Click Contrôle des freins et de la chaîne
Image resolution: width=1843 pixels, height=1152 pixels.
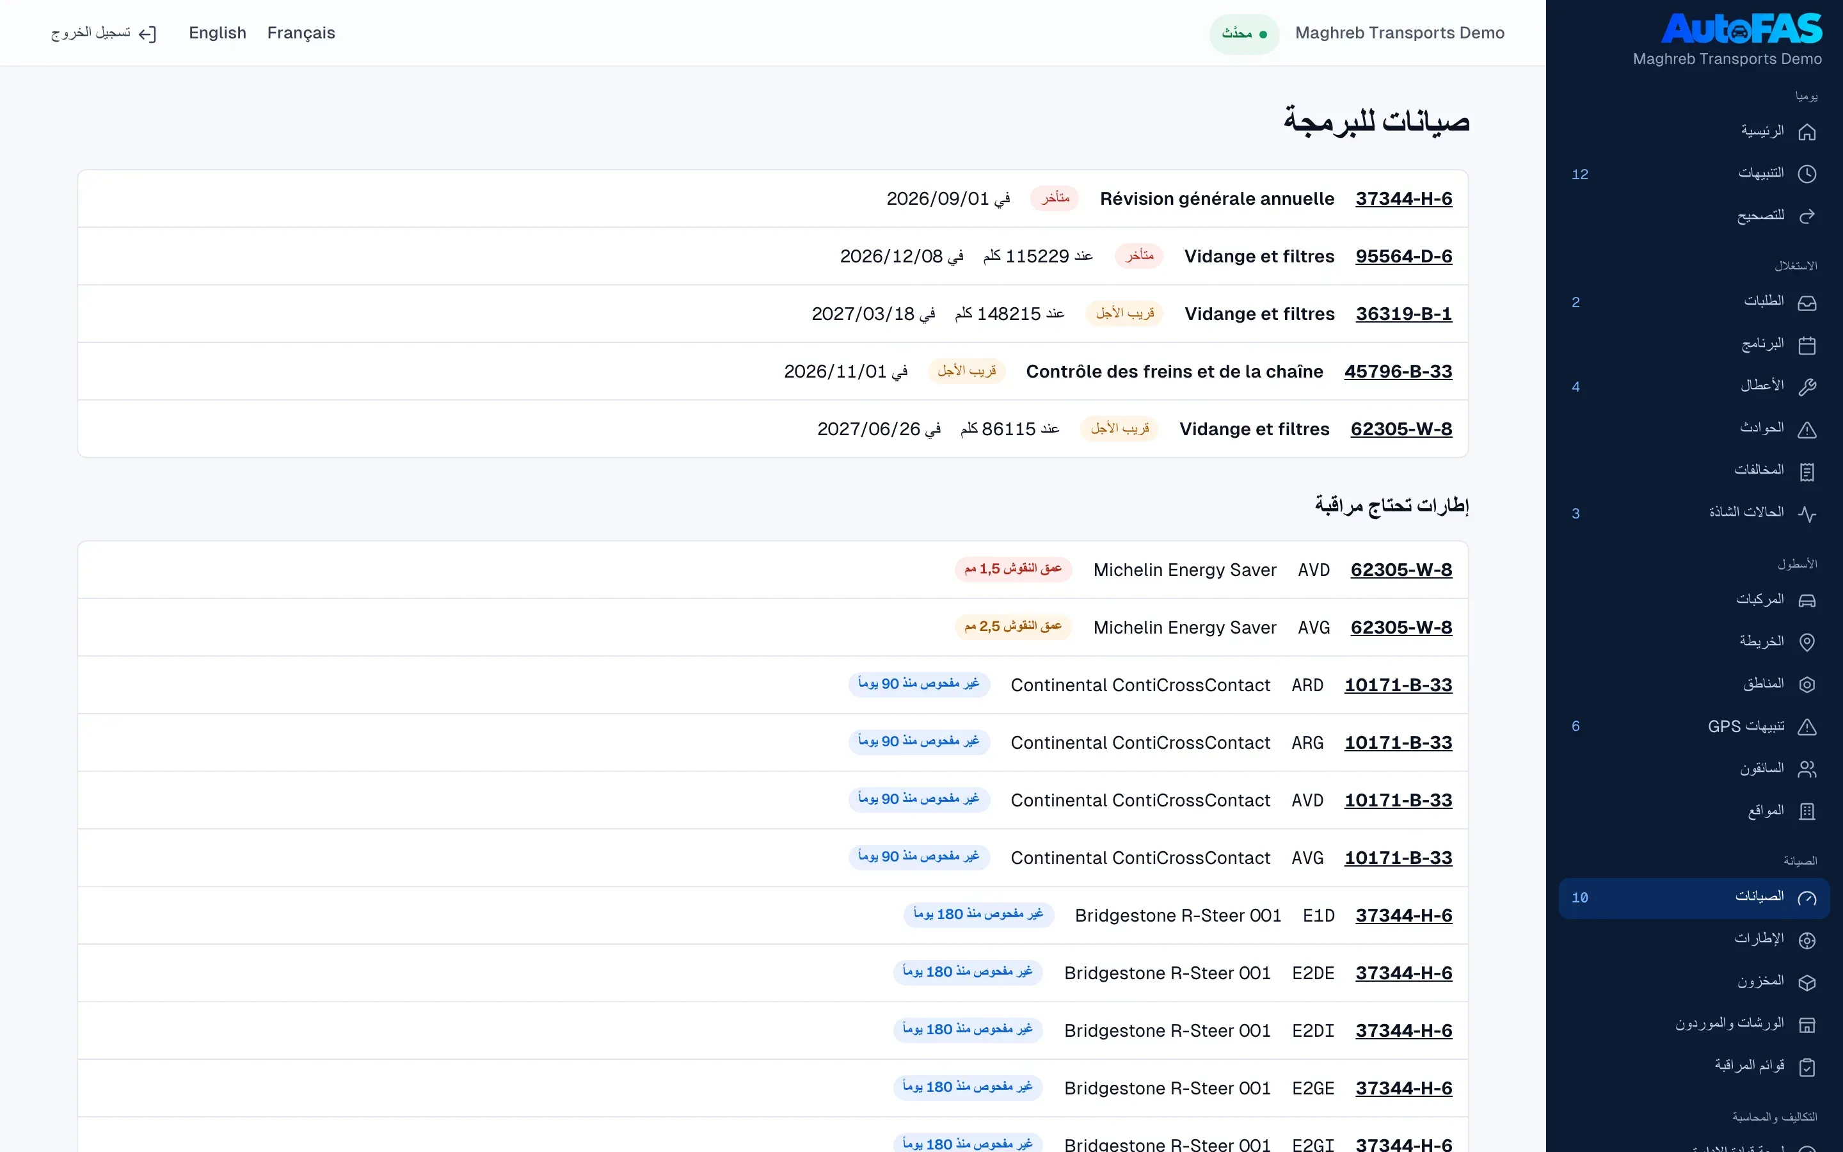[x=1174, y=372]
